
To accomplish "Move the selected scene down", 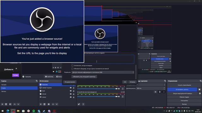I will [18, 104].
